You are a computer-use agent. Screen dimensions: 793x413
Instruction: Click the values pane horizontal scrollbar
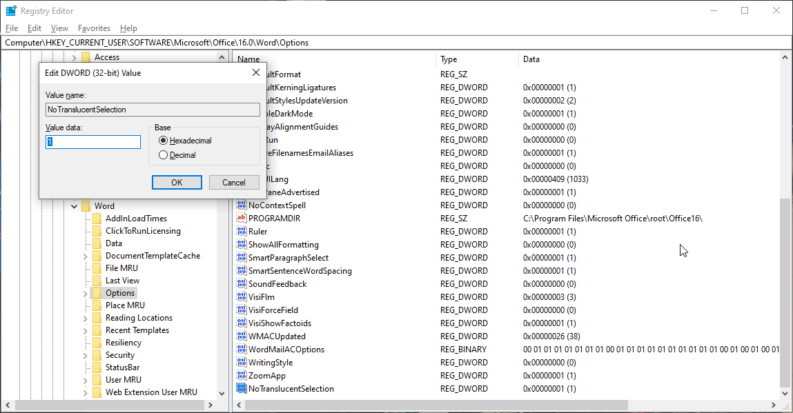coord(438,405)
